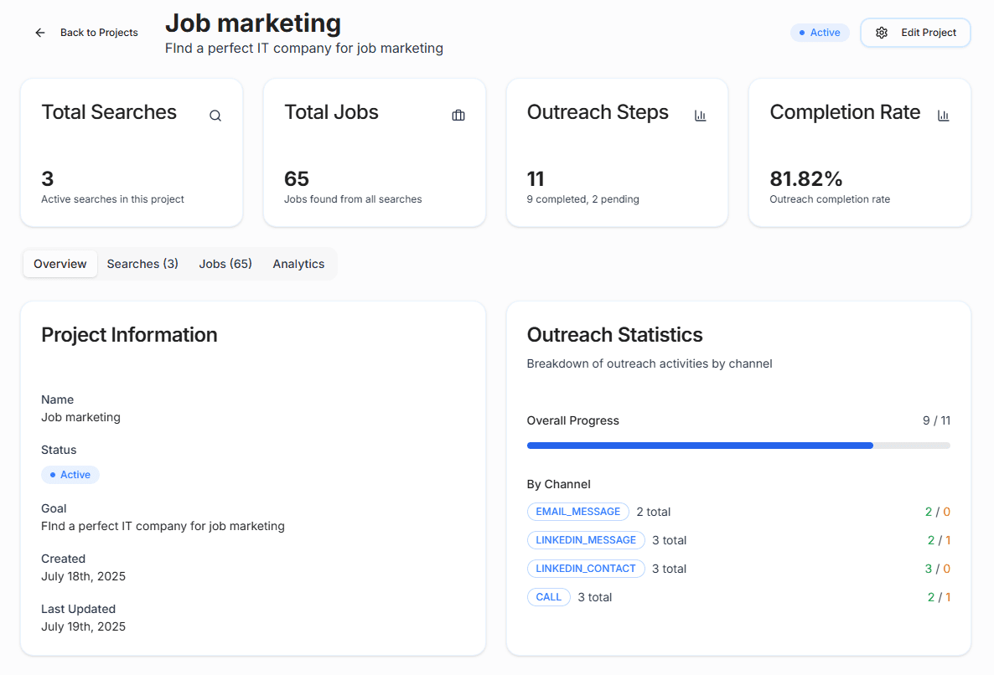Click the Job marketing page title
Viewport: 994px width, 675px height.
[253, 23]
